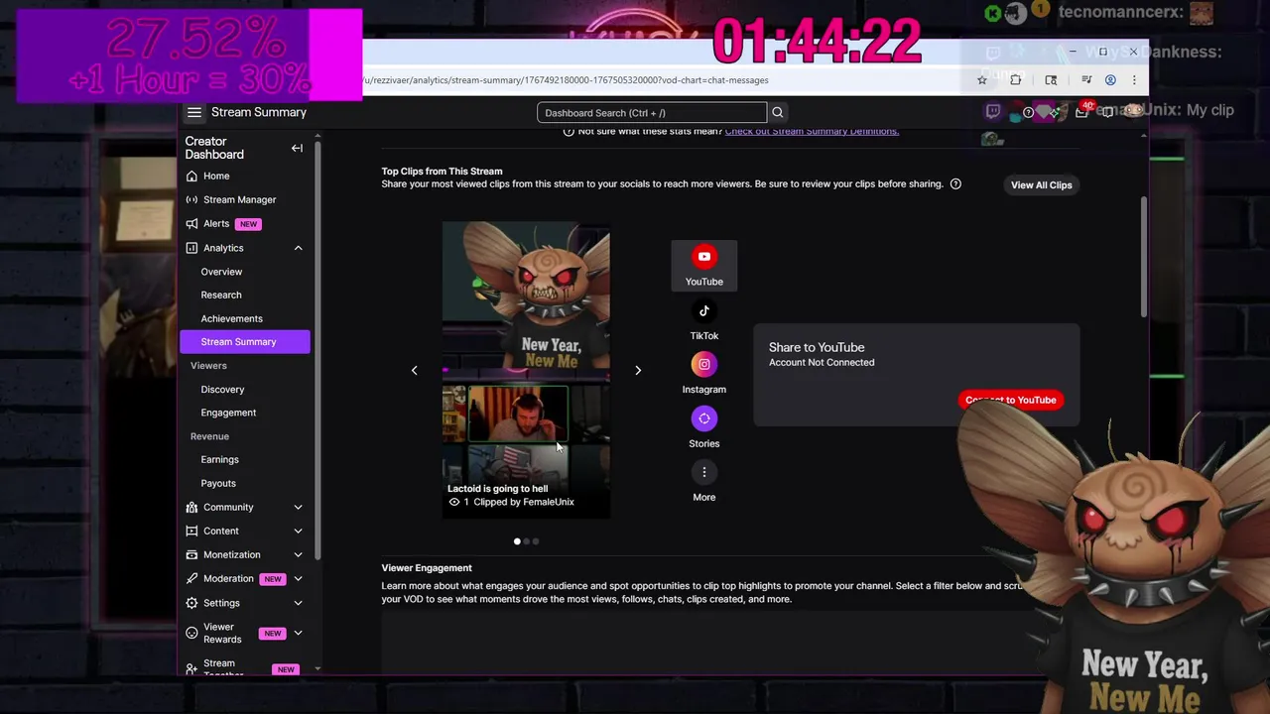Click the main page vertical scrollbar
Viewport: 1270px width, 714px height.
pyautogui.click(x=1143, y=258)
